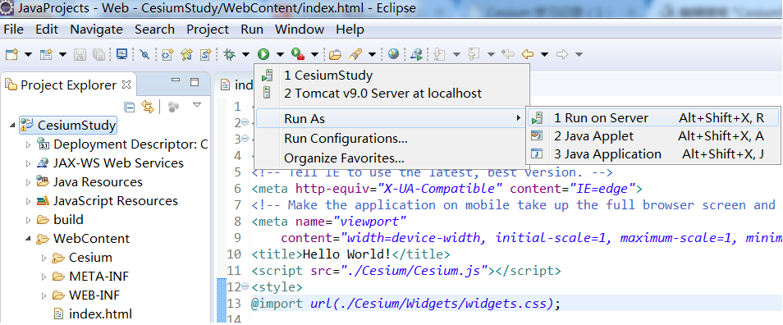Open dropdown arrow next to New file icon

pos(28,54)
